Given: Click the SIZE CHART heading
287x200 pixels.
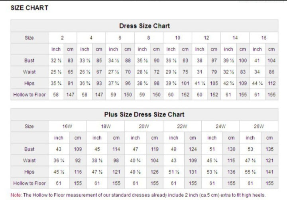Looking at the screenshot, I should click(29, 8).
